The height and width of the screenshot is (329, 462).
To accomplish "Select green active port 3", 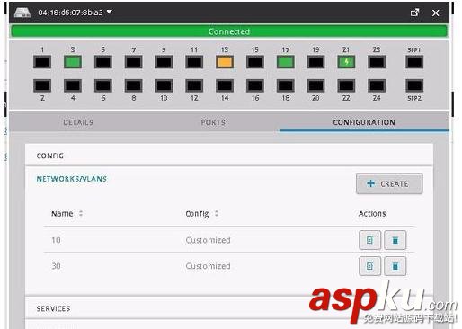I will point(73,62).
